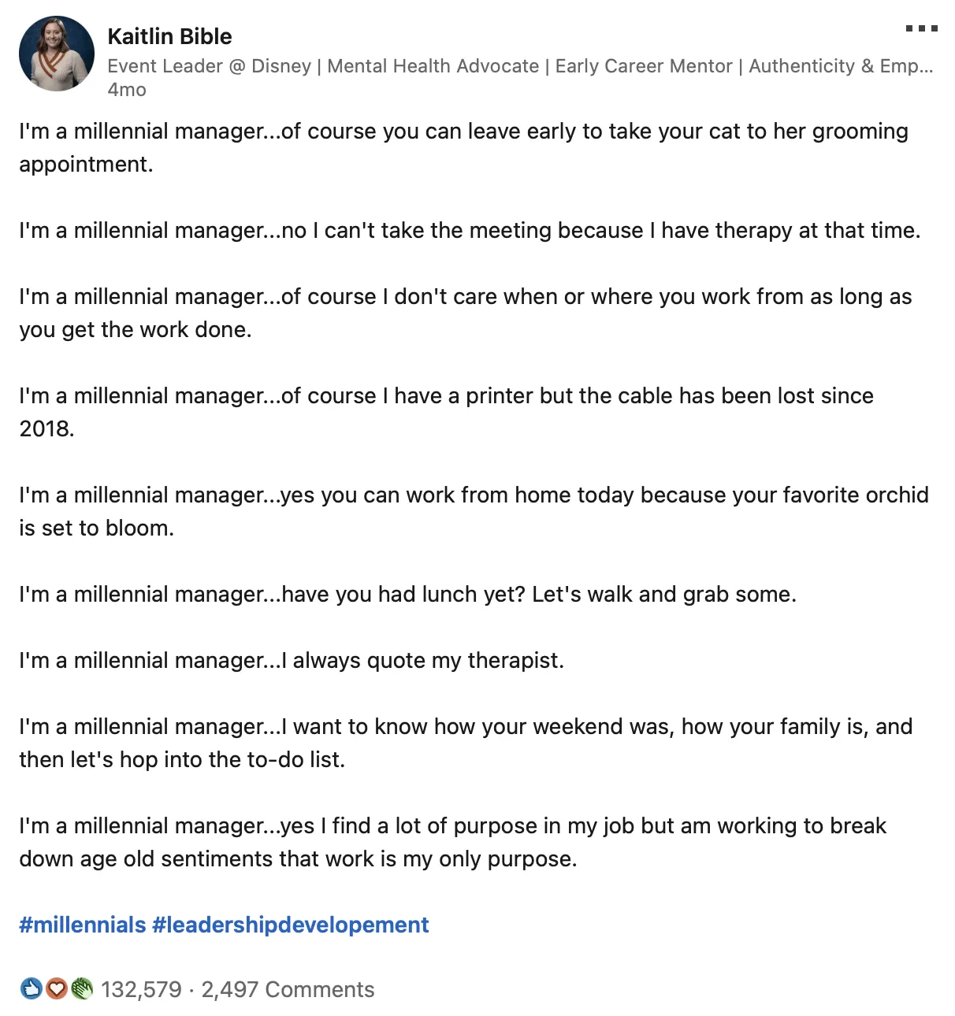Screen dimensions: 955x1016
Task: View the 132,579 reactions list
Action: click(x=141, y=989)
